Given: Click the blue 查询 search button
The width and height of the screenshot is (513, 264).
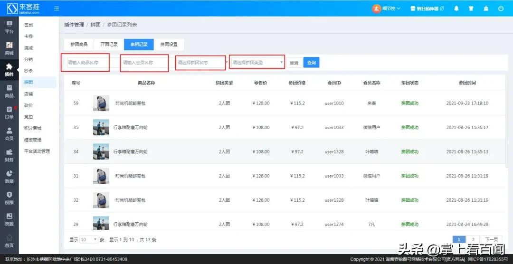Looking at the screenshot, I should click(x=312, y=63).
